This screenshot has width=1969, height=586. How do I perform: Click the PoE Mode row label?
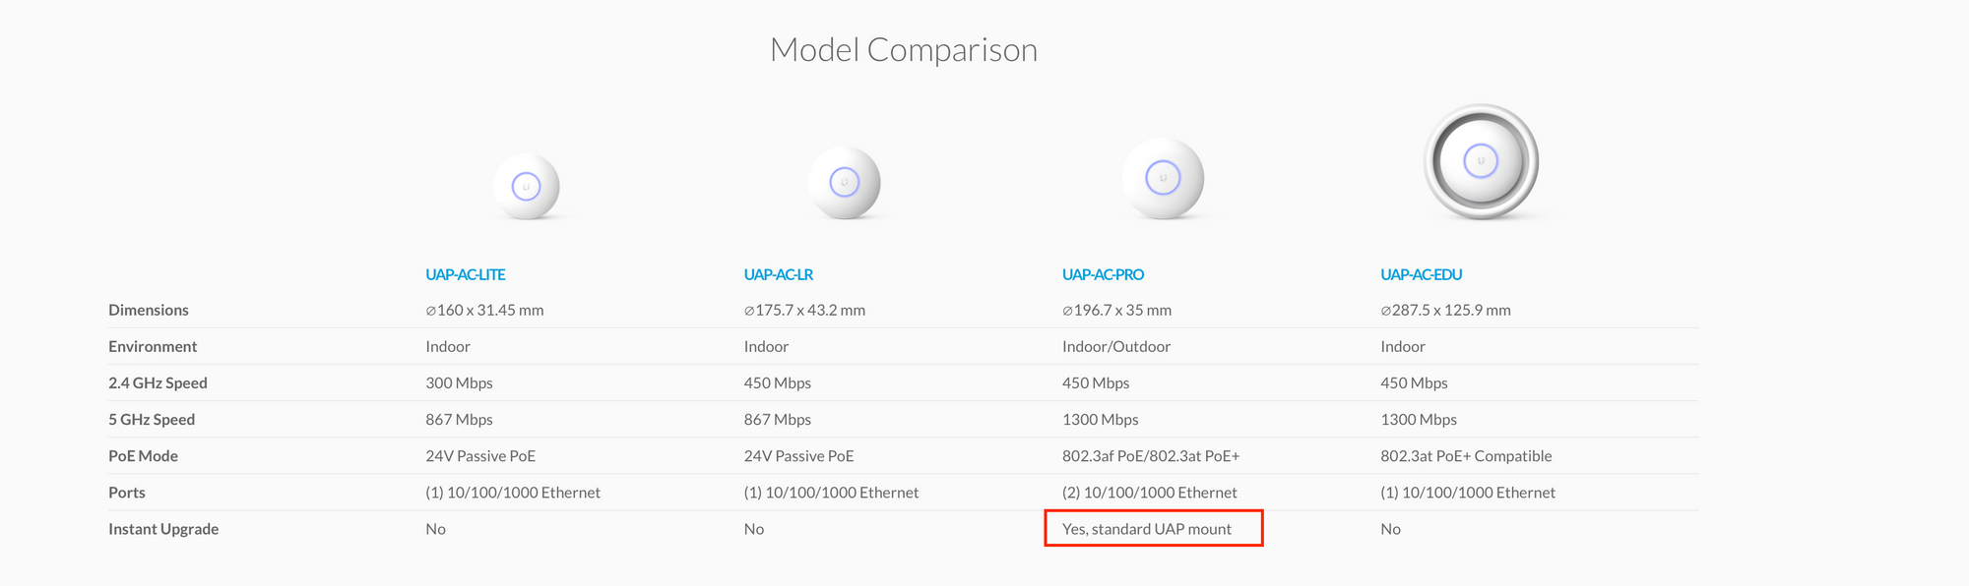point(143,455)
